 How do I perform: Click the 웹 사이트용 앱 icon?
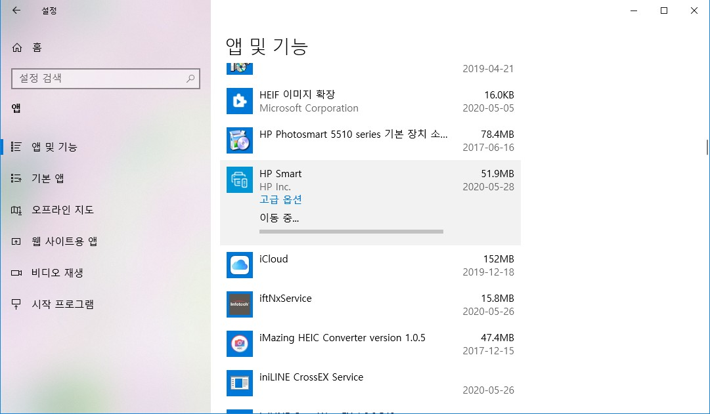click(16, 241)
